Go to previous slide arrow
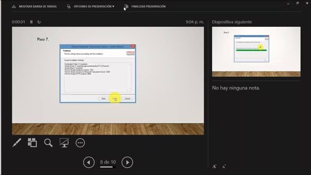This screenshot has width=311, height=175. (88, 162)
